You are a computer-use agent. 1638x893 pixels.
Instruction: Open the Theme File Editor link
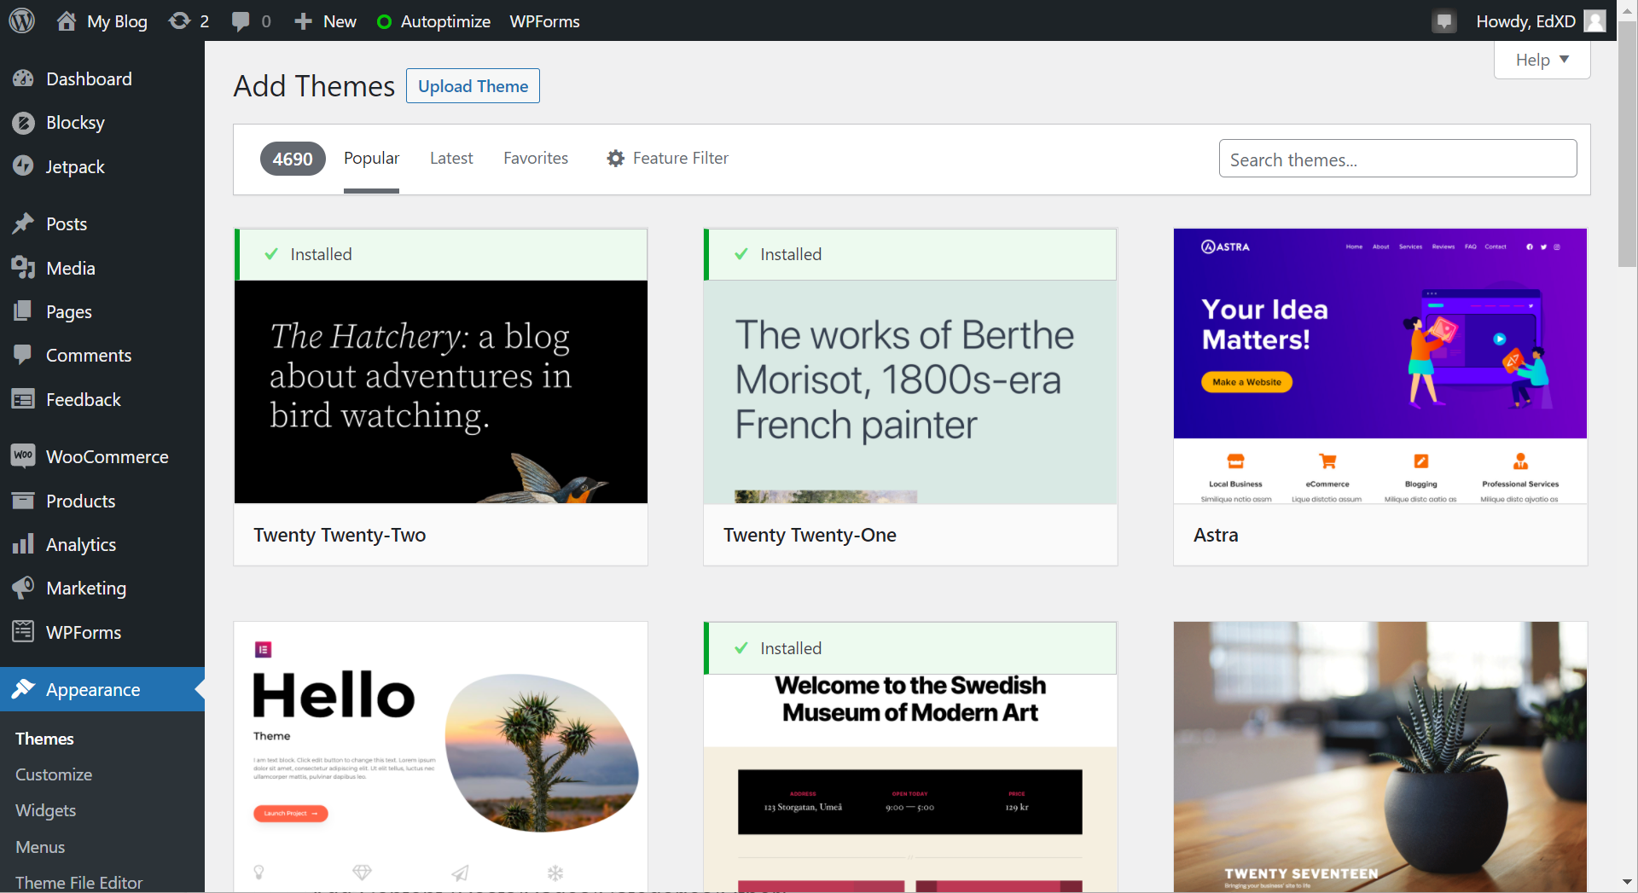(x=78, y=882)
